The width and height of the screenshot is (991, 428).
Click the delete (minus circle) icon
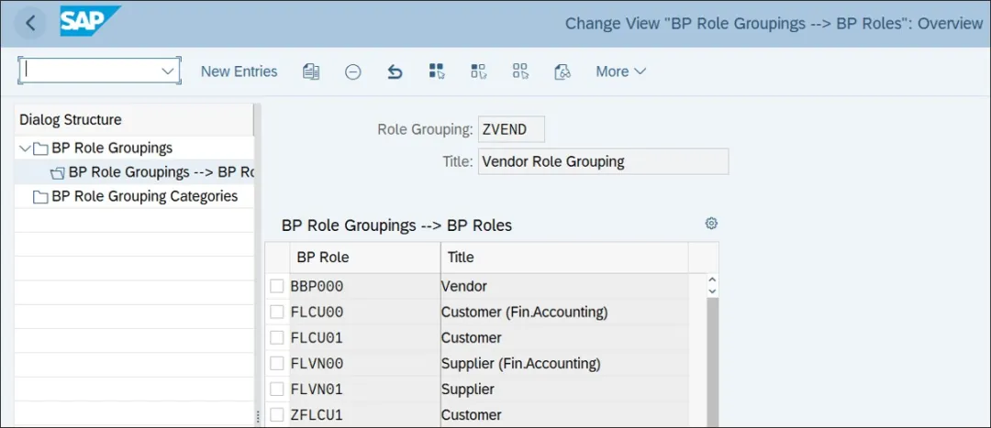click(x=352, y=71)
